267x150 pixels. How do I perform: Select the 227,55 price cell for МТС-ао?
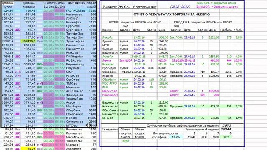164,118
